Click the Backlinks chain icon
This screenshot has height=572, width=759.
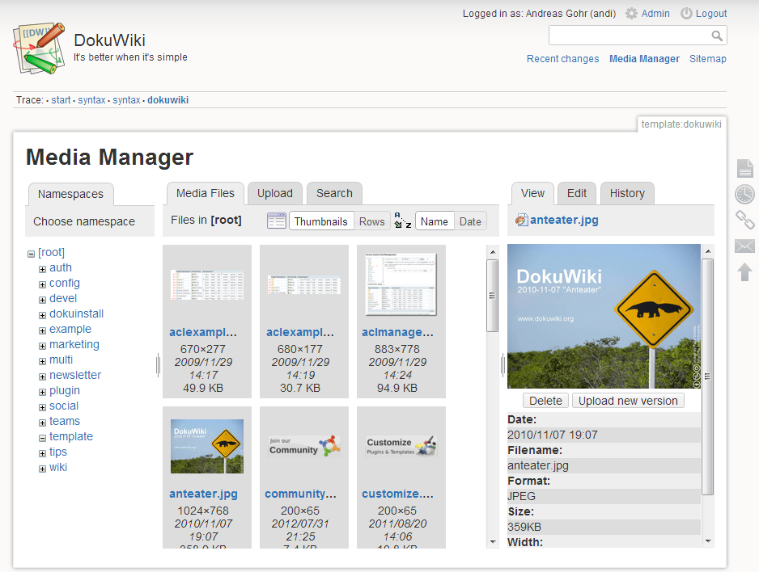[744, 220]
